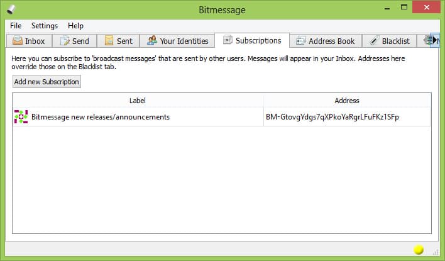Screen dimensions: 445x261
Task: Click the tab bar scroll-right arrow
Action: 435,41
